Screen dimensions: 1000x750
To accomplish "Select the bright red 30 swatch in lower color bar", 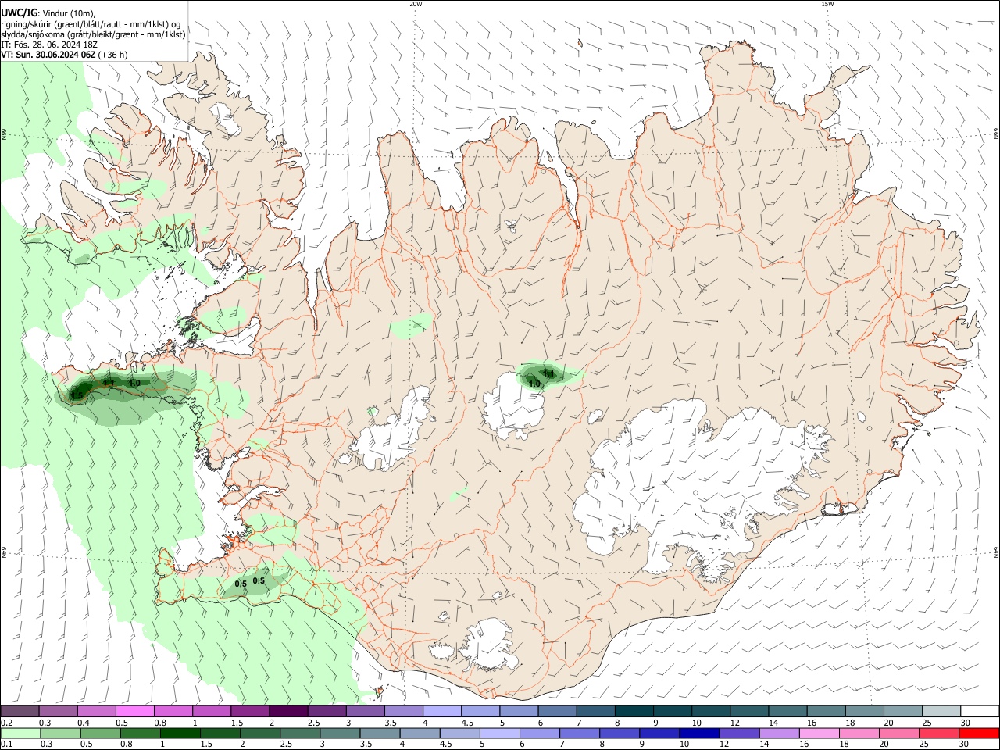I will coord(979,733).
